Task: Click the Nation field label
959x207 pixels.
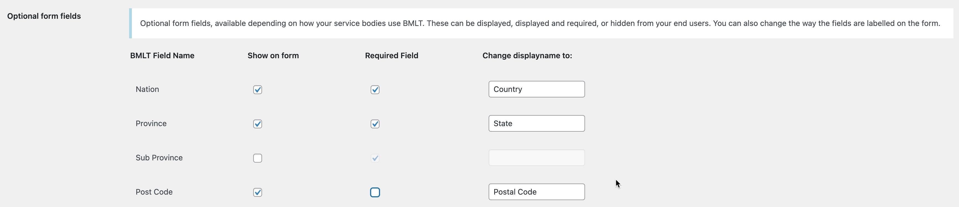Action: point(147,89)
